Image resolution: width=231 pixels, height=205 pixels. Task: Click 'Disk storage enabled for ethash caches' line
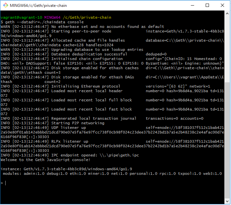coord(95,68)
